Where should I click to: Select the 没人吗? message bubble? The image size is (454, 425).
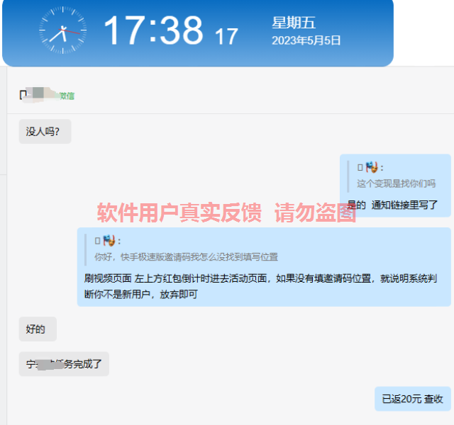pyautogui.click(x=45, y=132)
